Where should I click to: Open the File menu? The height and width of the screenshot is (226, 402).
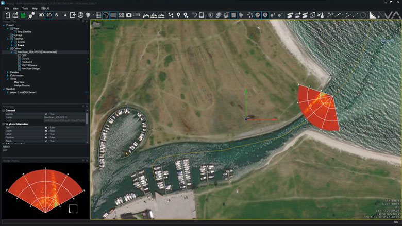point(7,9)
